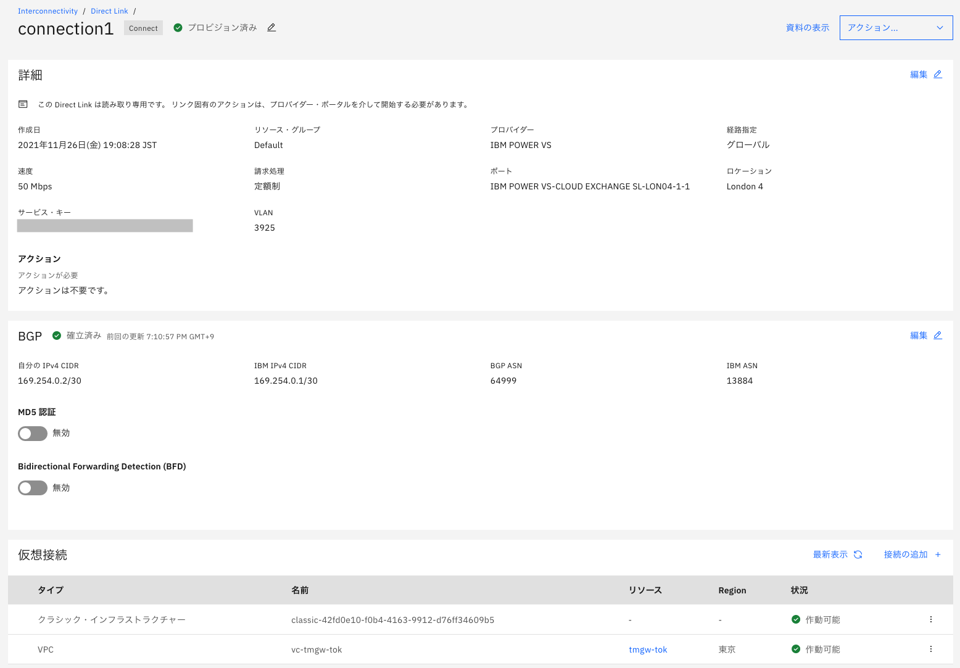Go to Direct Link breadcrumb
Viewport: 960px width, 668px height.
pos(109,11)
